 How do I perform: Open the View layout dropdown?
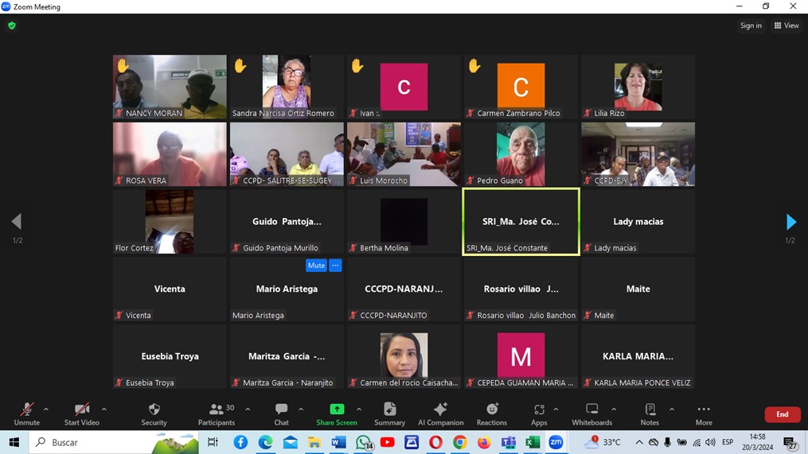click(786, 25)
